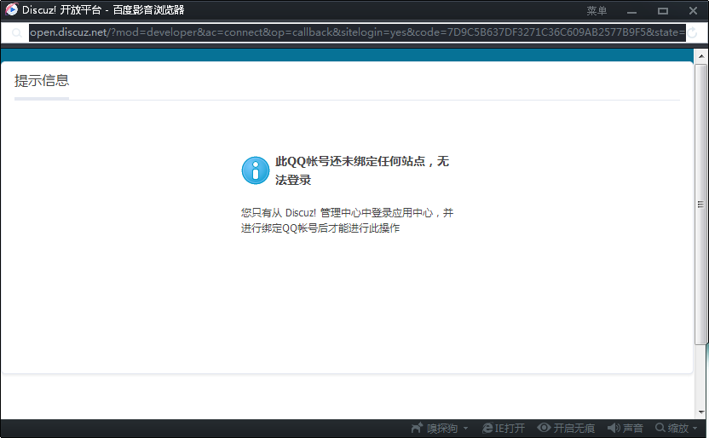Expand the 缩放 dropdown arrow
The image size is (709, 438).
(695, 428)
